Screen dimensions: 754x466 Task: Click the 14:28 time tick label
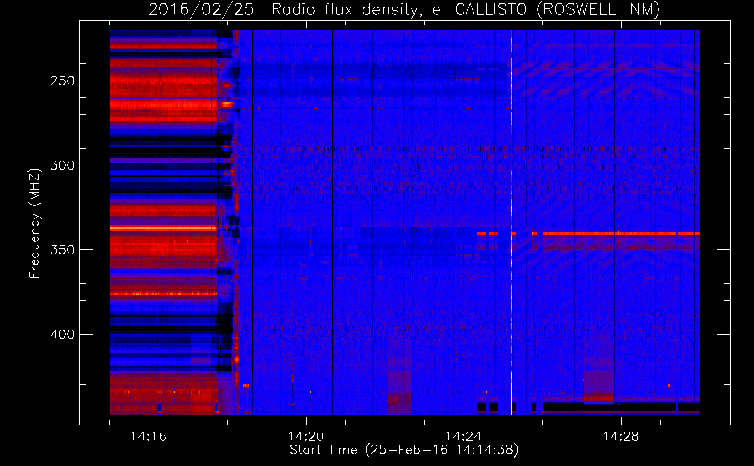pos(621,437)
